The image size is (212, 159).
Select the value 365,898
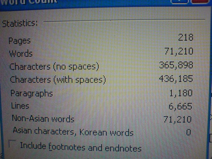(x=176, y=65)
